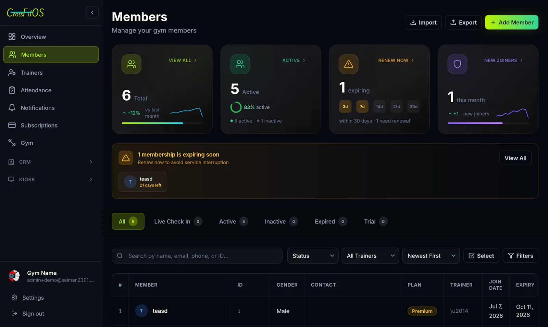Click the teasd avatar in the table row
548x327 pixels.
(x=141, y=311)
